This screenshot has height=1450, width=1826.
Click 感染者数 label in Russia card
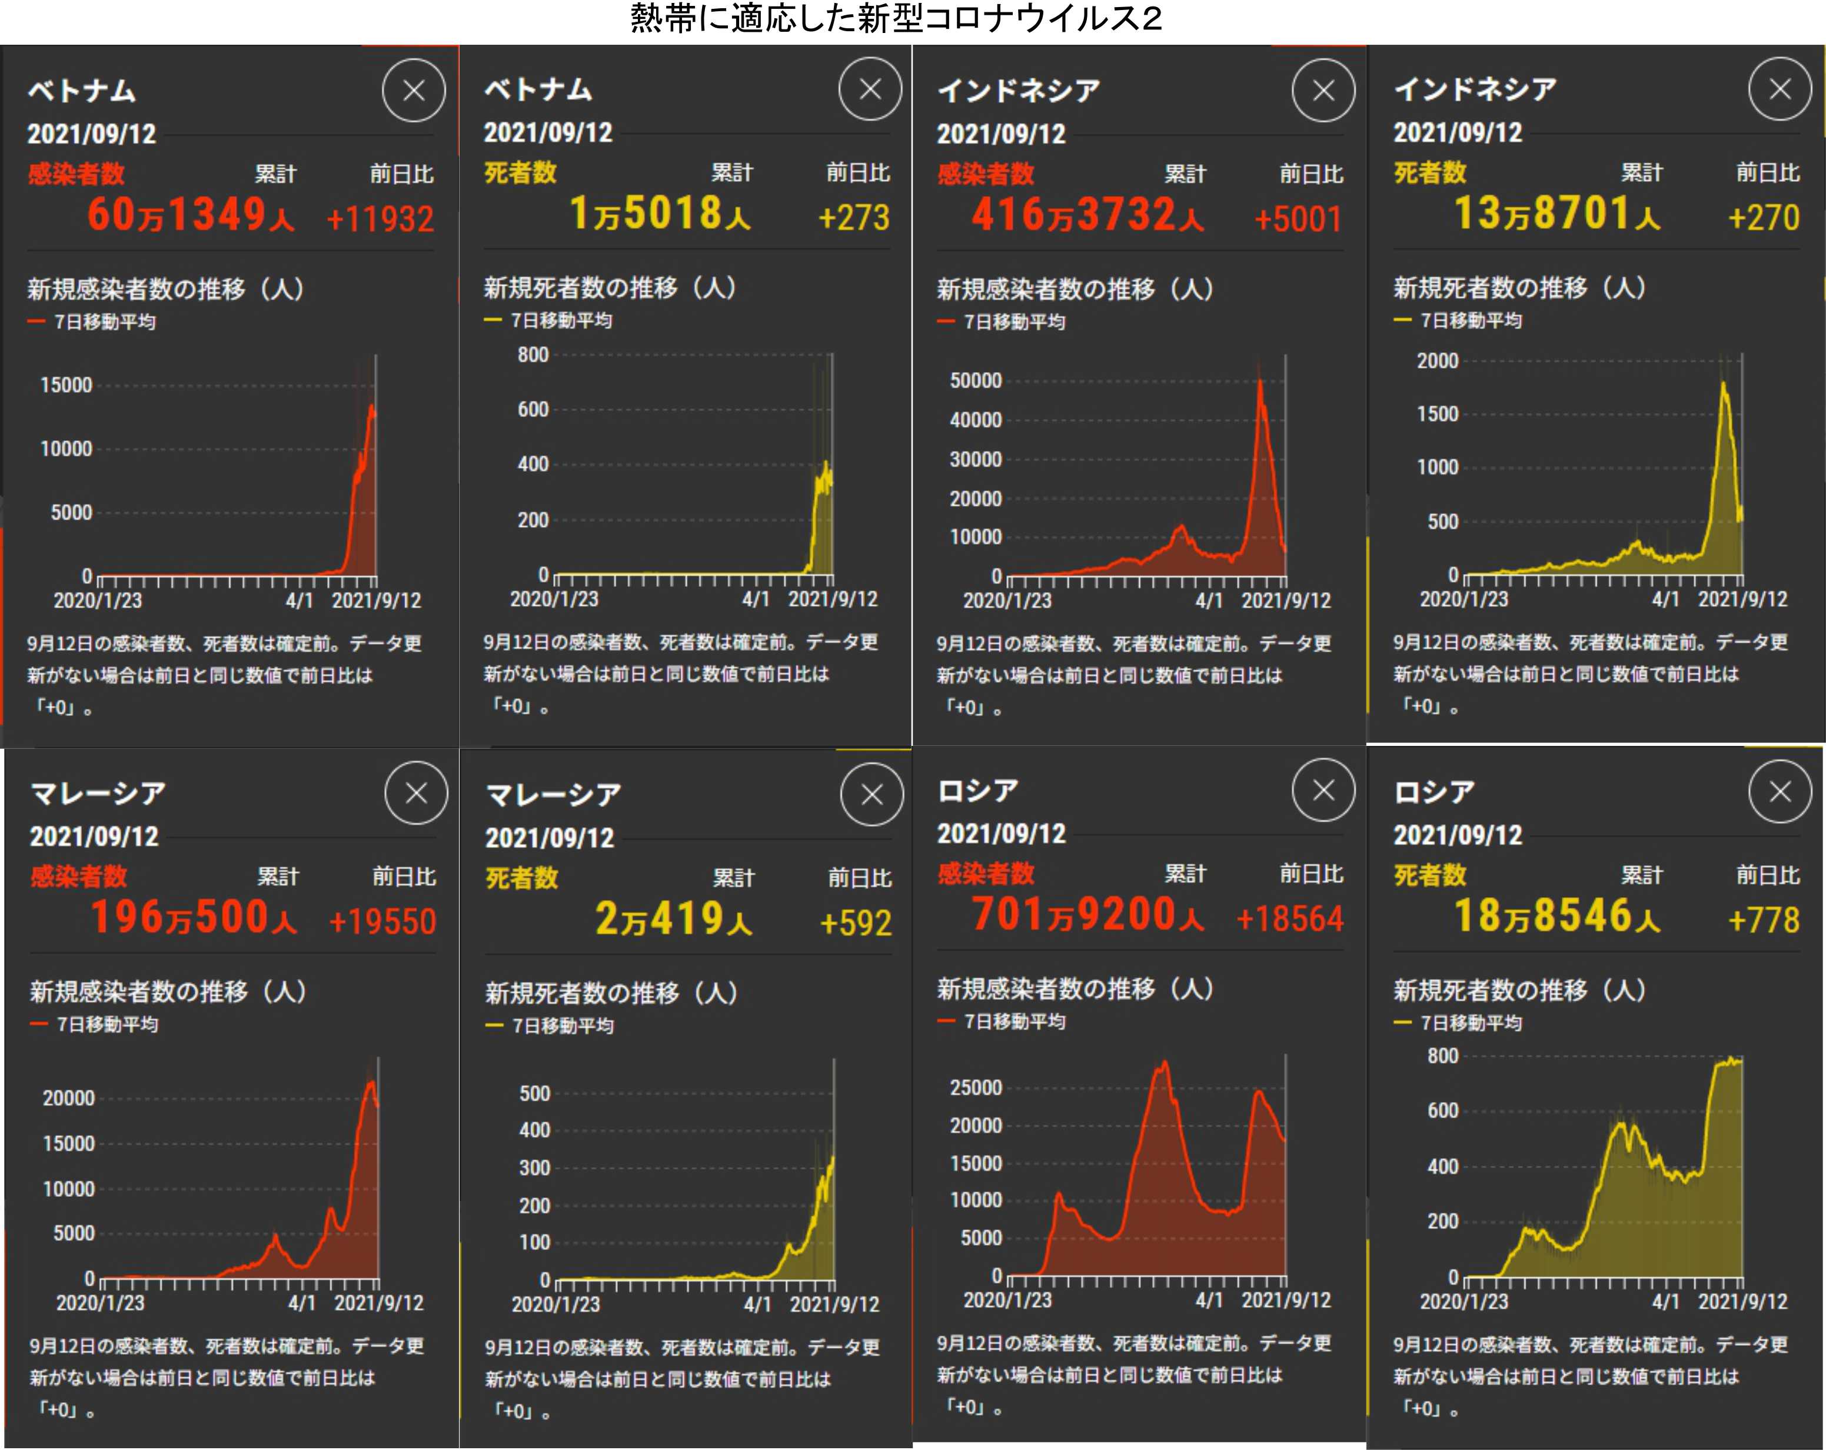(x=986, y=874)
